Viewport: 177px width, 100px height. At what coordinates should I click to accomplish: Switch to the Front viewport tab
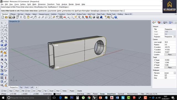(x=27, y=87)
